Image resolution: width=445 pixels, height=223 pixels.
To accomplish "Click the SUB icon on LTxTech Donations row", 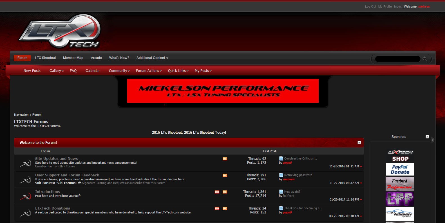I will click(x=217, y=209).
